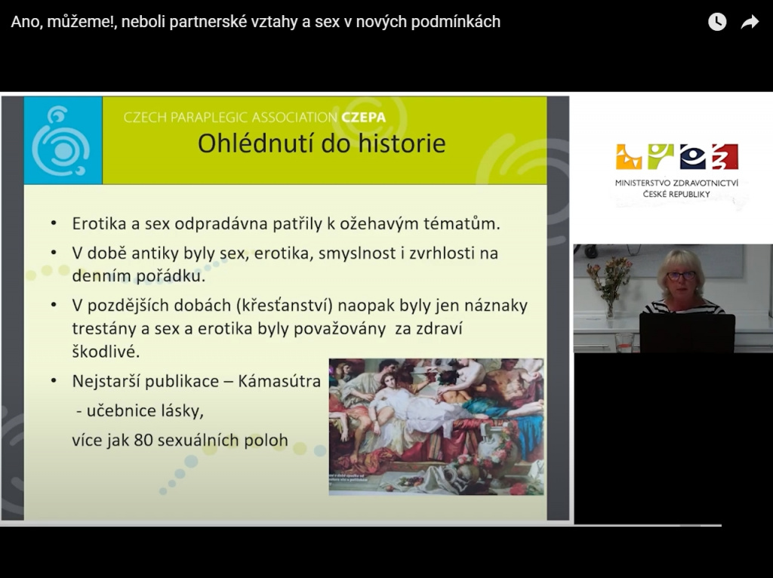This screenshot has width=773, height=578.
Task: Click the bullet starting 'V pozdějších dobách'
Action: [300, 328]
